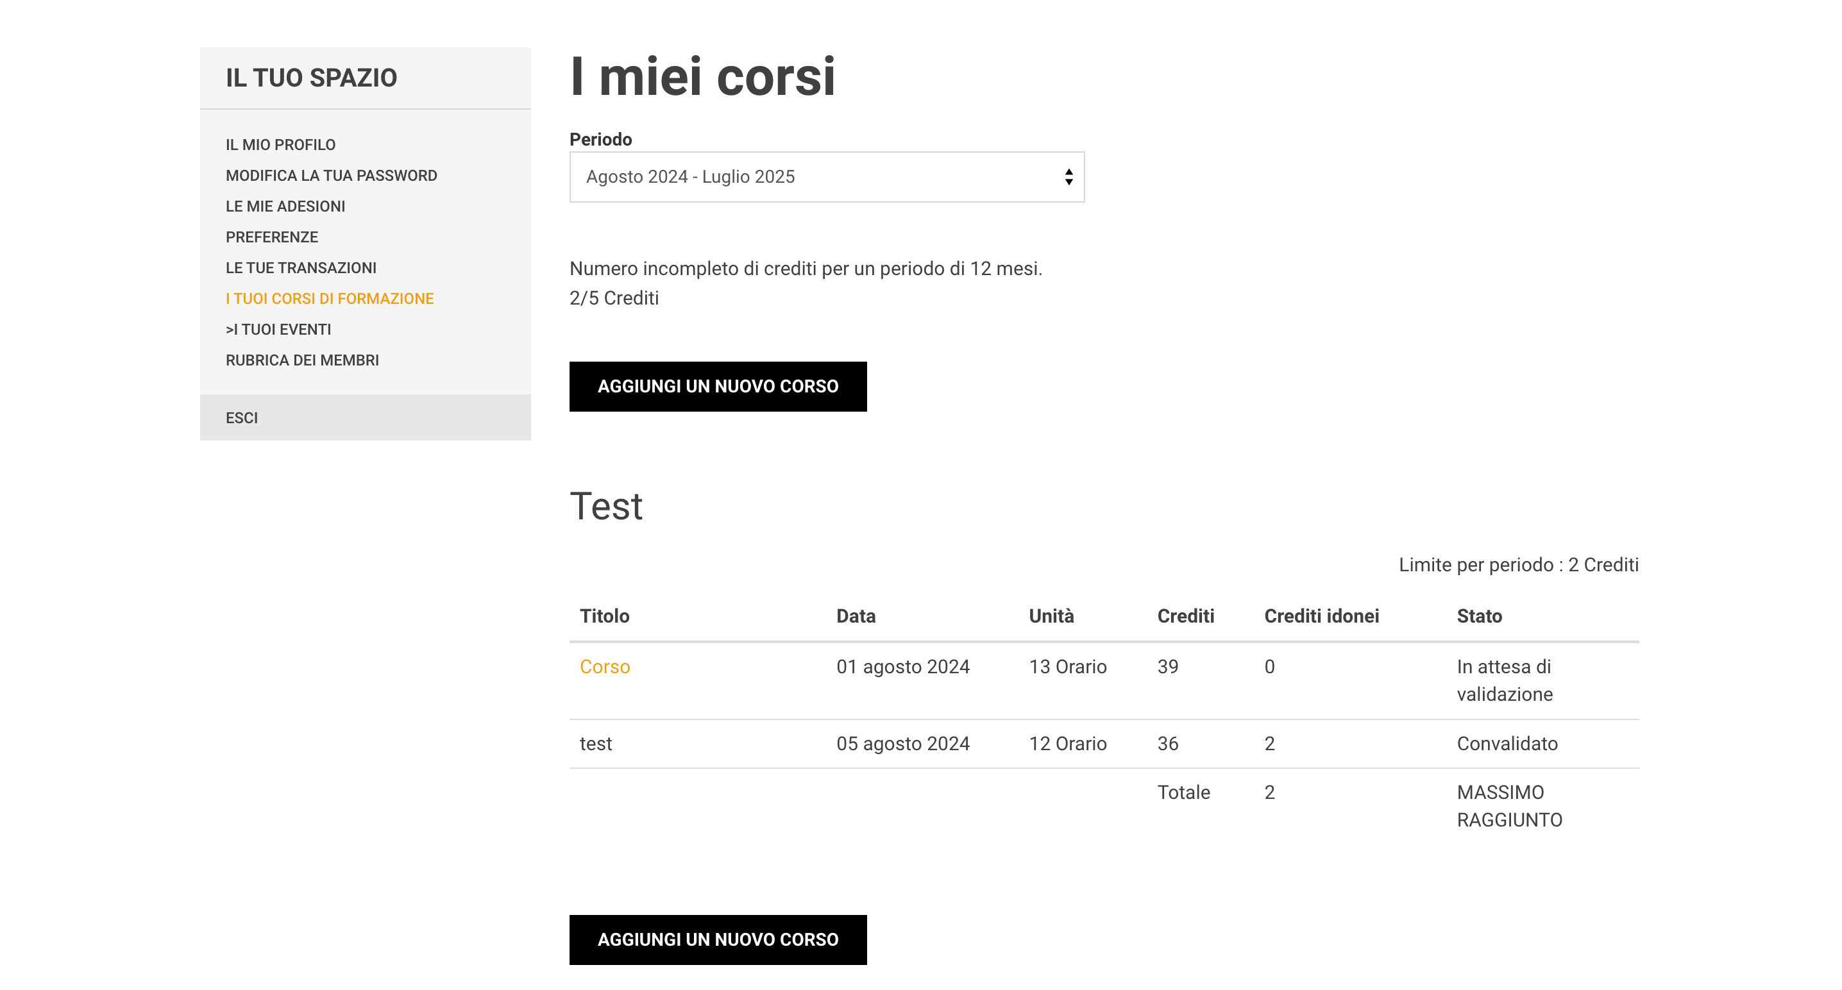
Task: Select I tuoi corsi di formazione
Action: click(330, 298)
